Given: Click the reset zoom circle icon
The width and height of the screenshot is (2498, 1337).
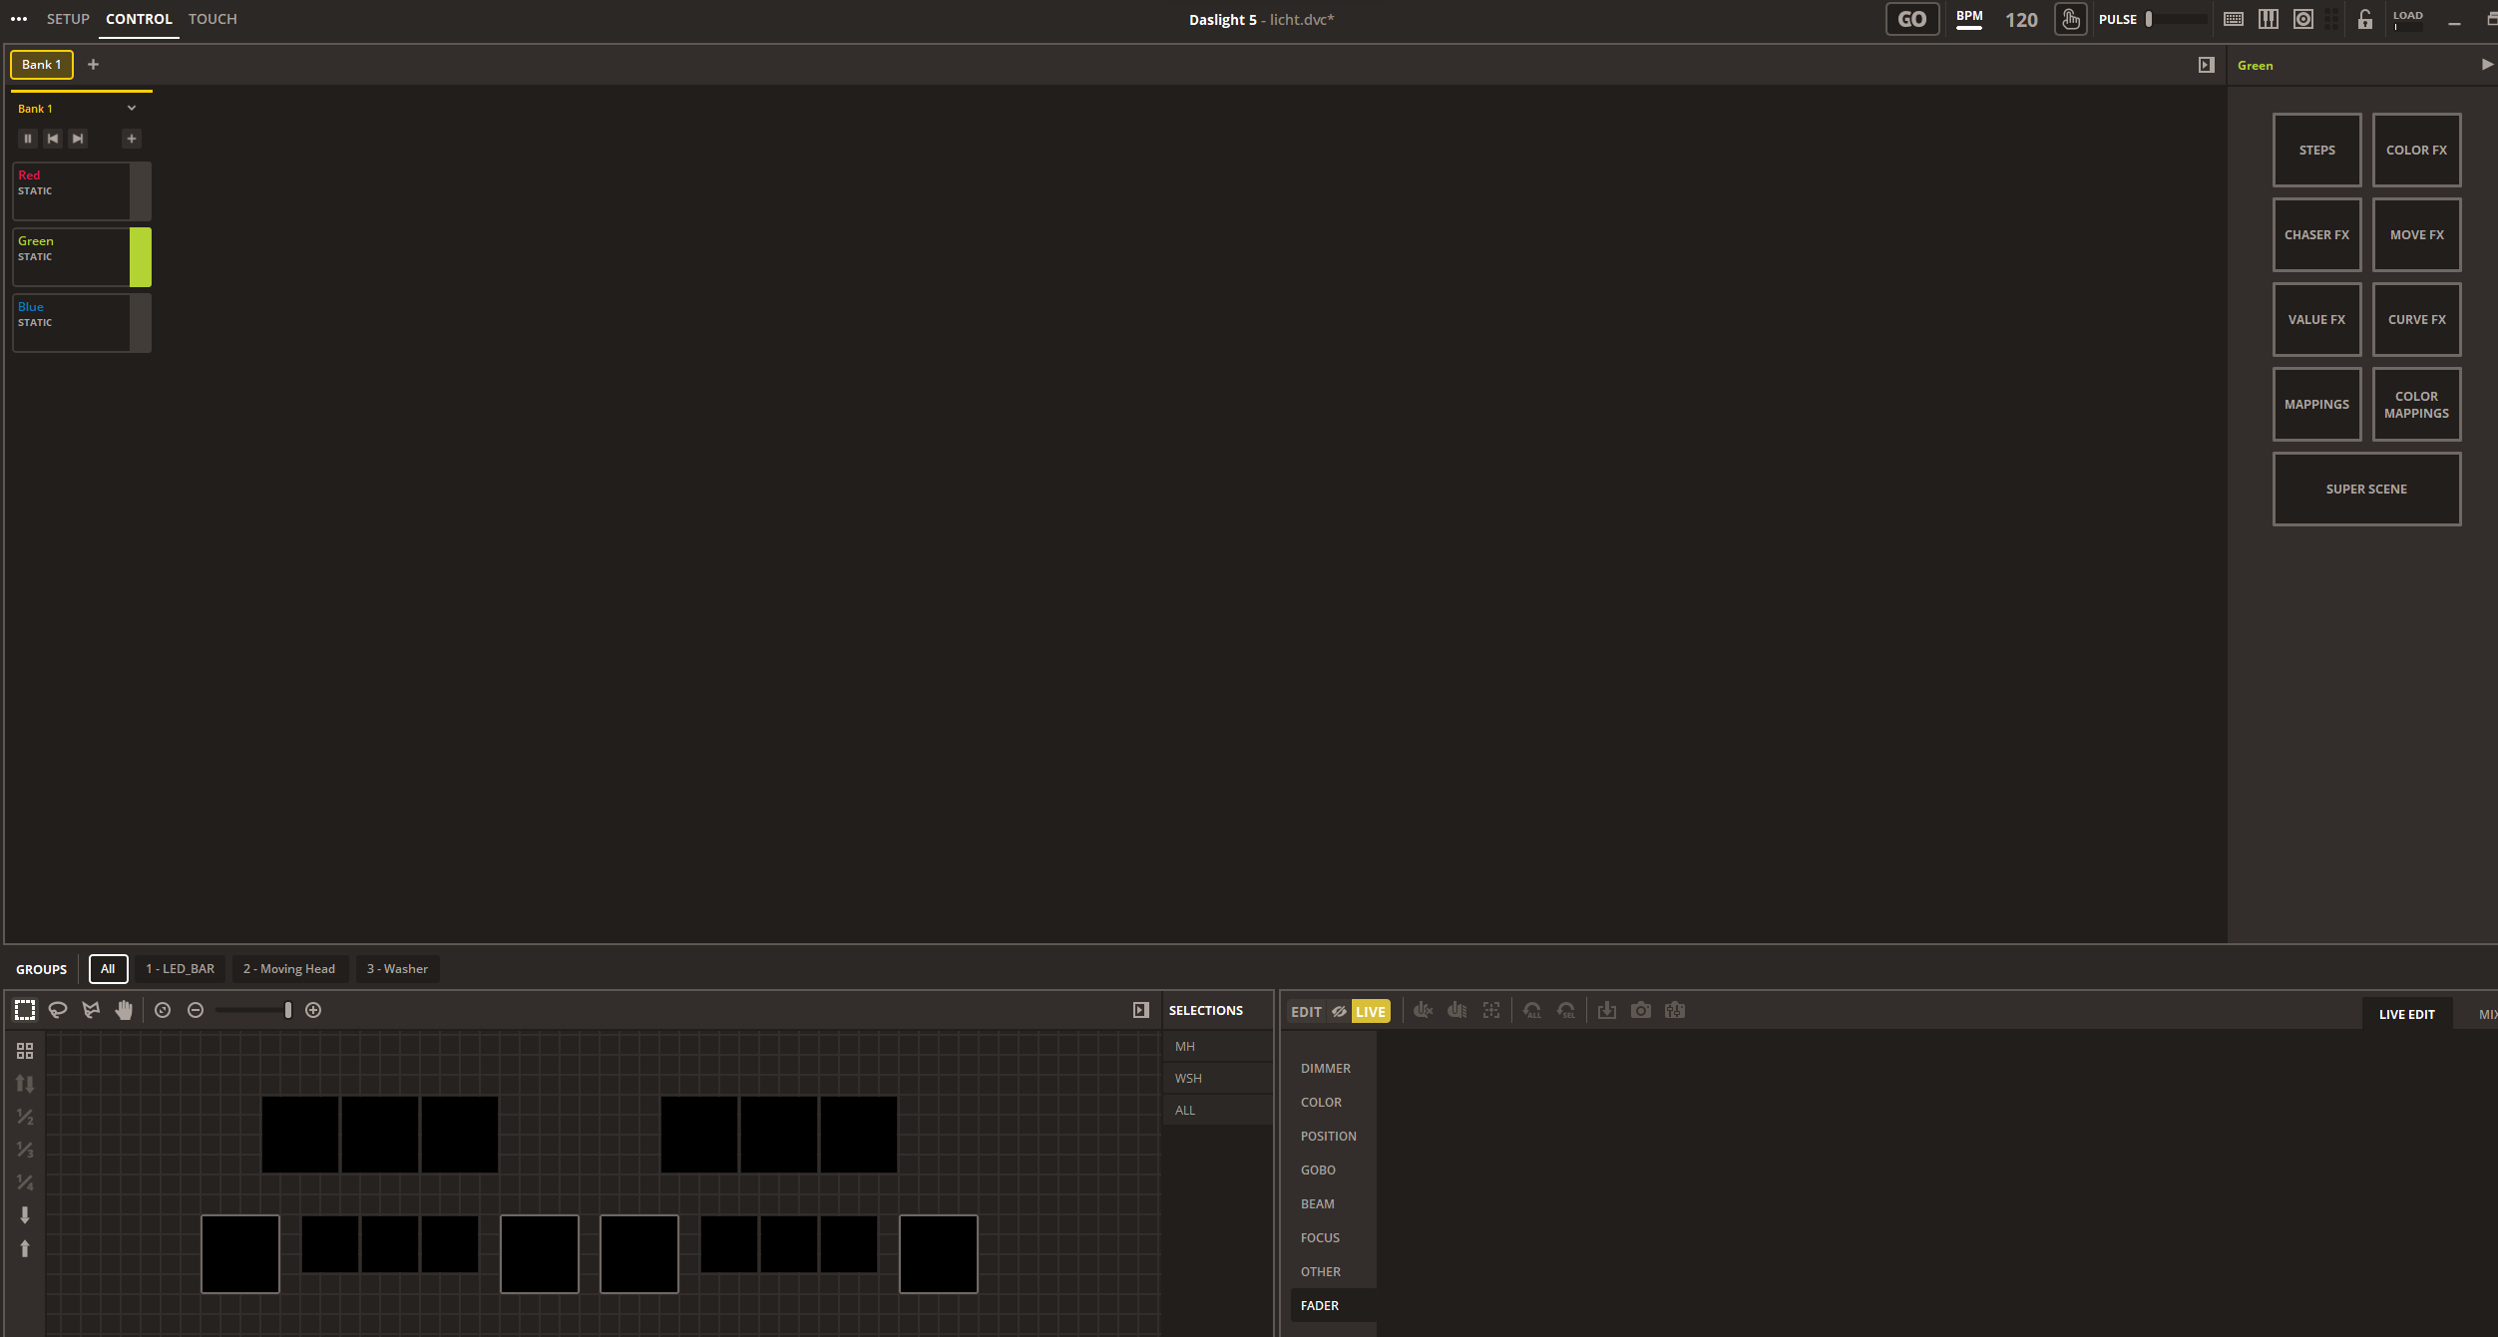Looking at the screenshot, I should [x=163, y=1010].
